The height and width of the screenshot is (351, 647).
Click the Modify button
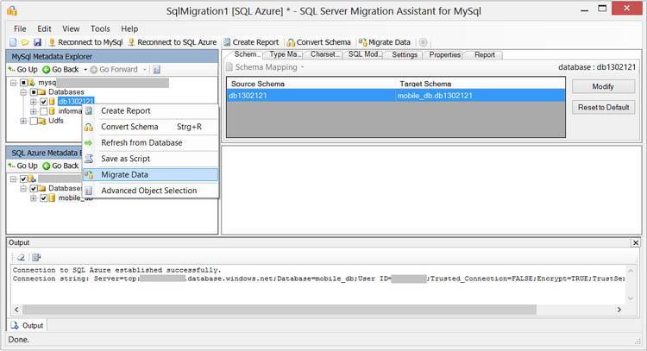coord(603,86)
